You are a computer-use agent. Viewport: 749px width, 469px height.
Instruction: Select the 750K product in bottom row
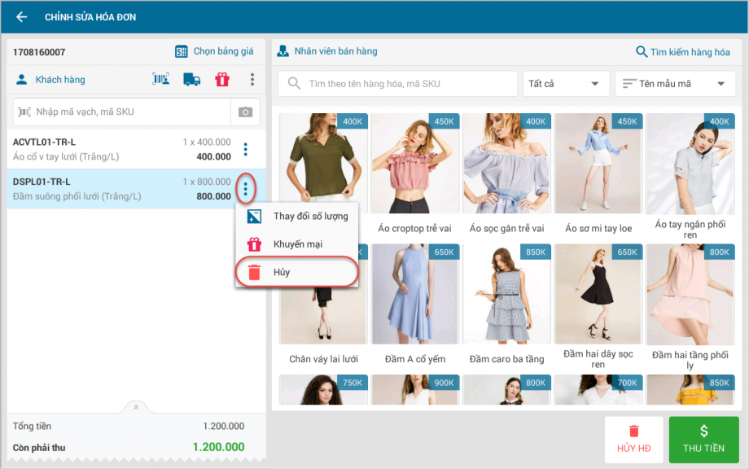323,390
